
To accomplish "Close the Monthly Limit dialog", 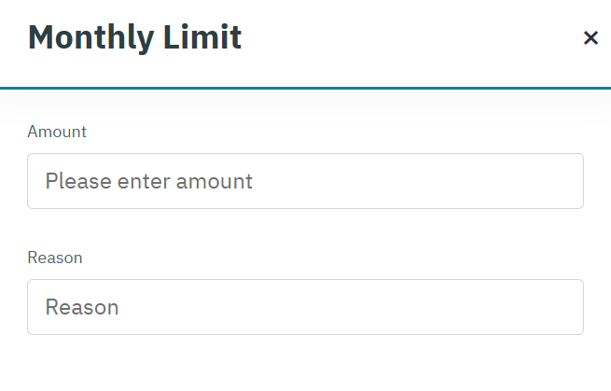I will tap(590, 38).
